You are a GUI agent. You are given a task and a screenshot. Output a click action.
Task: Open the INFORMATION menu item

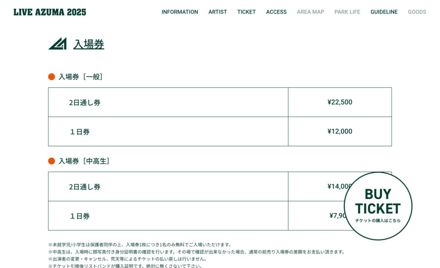[180, 12]
